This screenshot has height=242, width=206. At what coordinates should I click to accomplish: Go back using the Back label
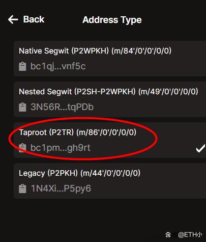(x=34, y=19)
